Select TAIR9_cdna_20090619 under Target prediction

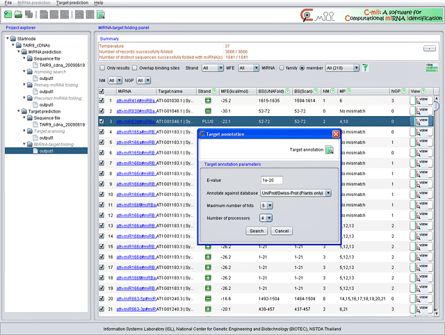click(62, 124)
